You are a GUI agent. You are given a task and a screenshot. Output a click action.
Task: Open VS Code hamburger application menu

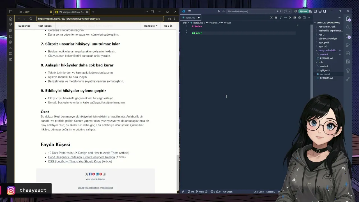pos(190,11)
